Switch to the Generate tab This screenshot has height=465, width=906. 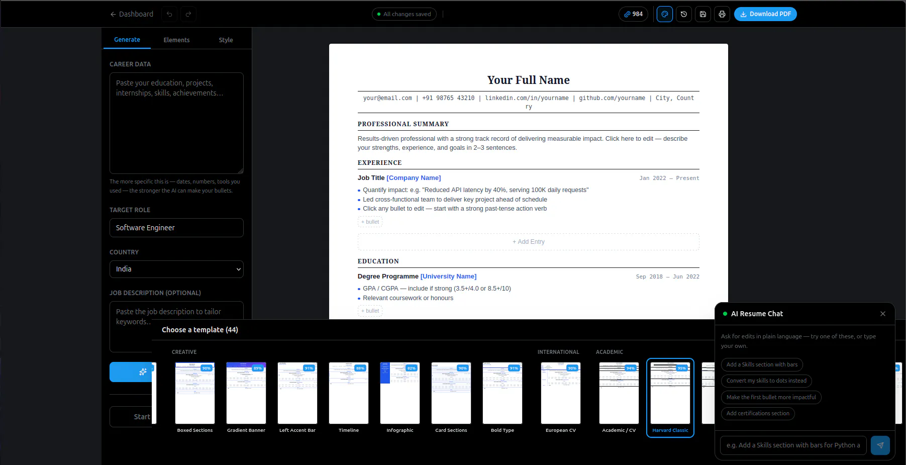pos(127,40)
